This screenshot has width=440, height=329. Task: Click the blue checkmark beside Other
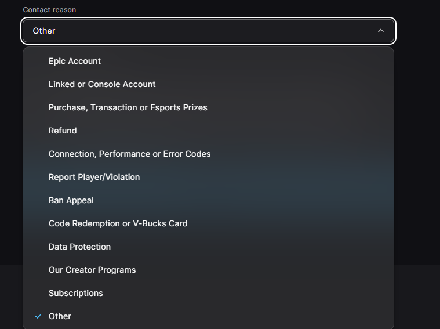point(38,316)
